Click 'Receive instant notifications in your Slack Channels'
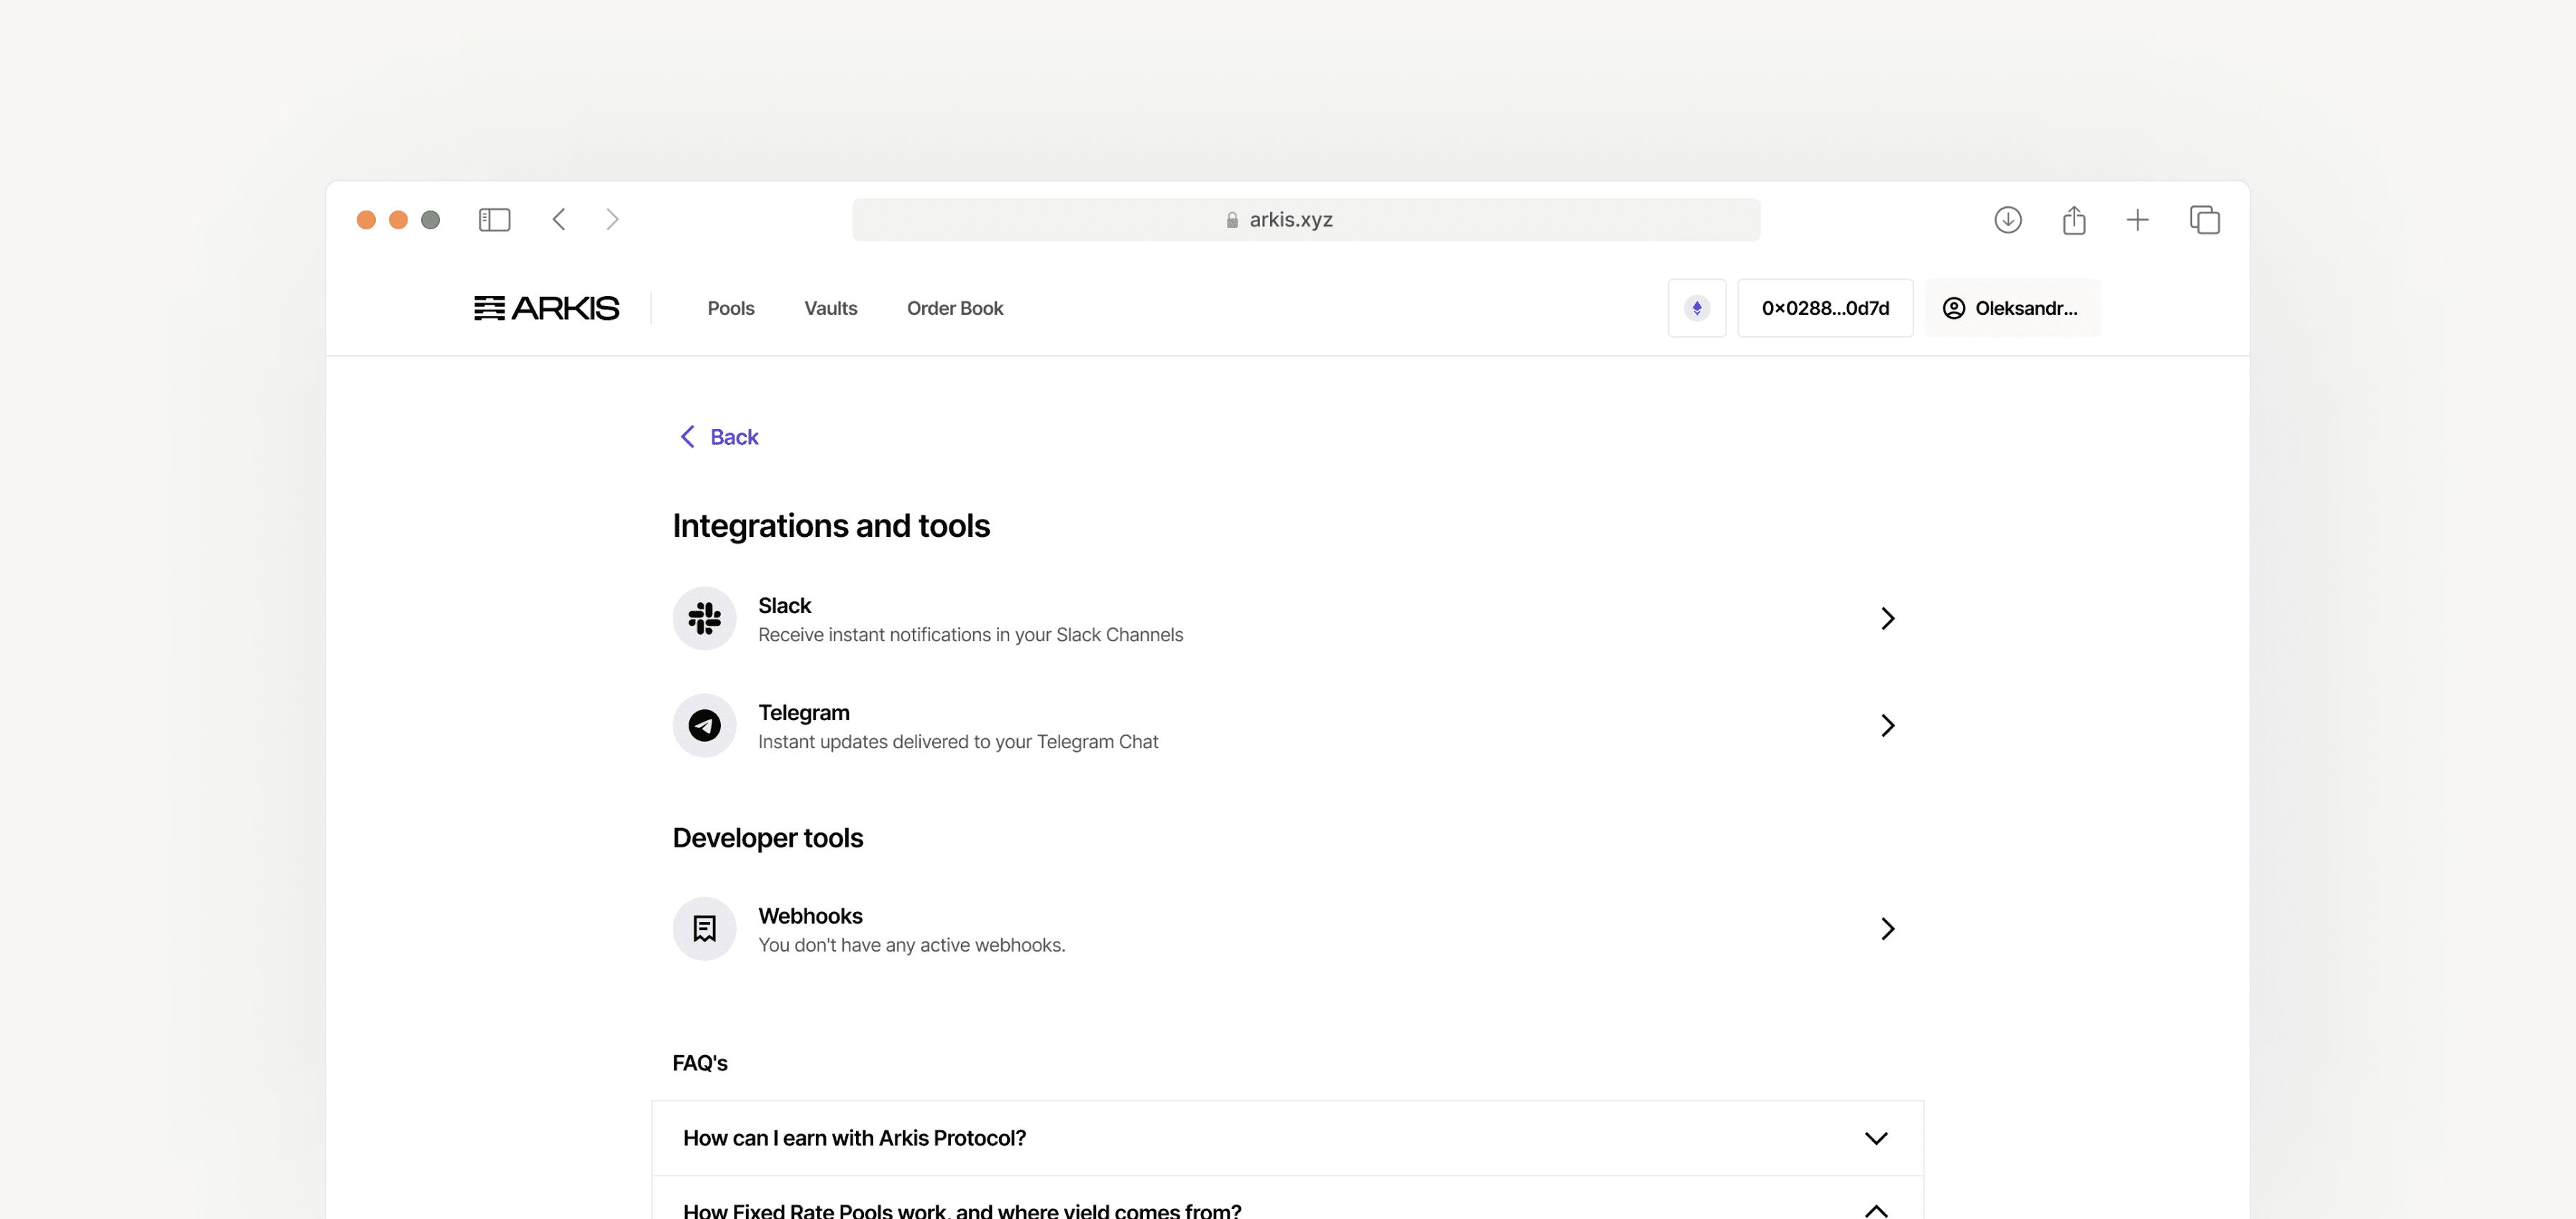This screenshot has width=2576, height=1219. click(x=970, y=635)
